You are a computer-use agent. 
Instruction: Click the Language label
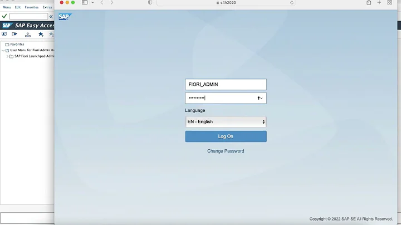pos(195,110)
